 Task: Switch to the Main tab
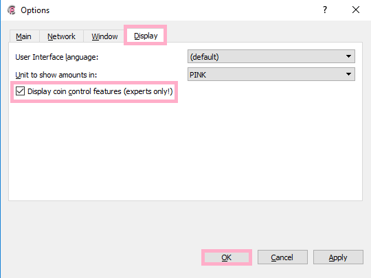coord(23,36)
